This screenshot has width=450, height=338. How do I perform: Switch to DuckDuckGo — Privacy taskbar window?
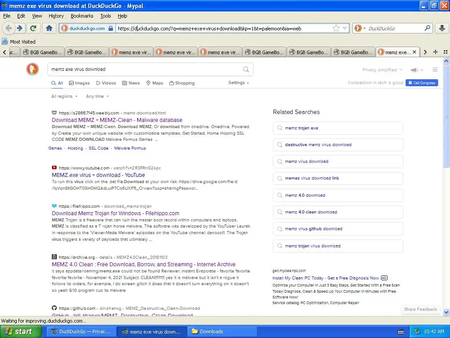[x=81, y=332]
